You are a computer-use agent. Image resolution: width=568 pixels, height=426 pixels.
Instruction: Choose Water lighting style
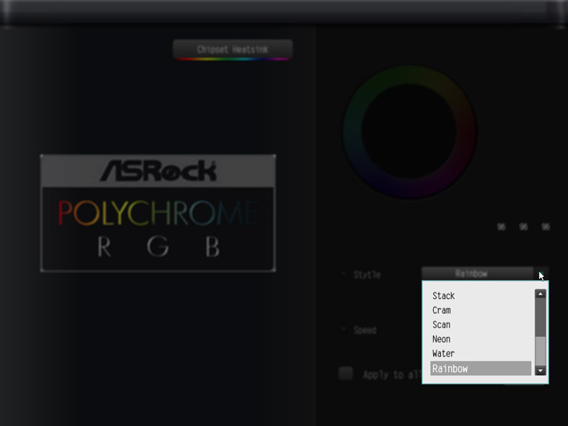(x=480, y=353)
